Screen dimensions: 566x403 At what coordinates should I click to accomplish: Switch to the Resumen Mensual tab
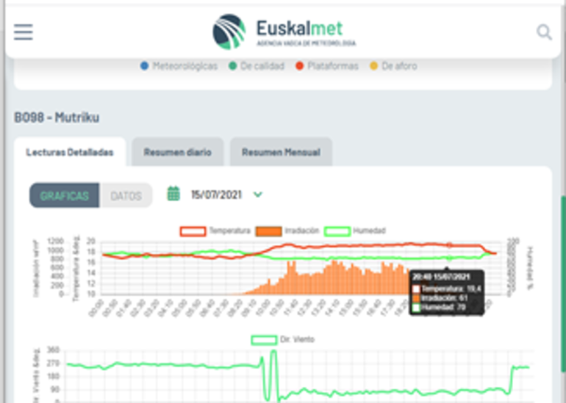[281, 153]
